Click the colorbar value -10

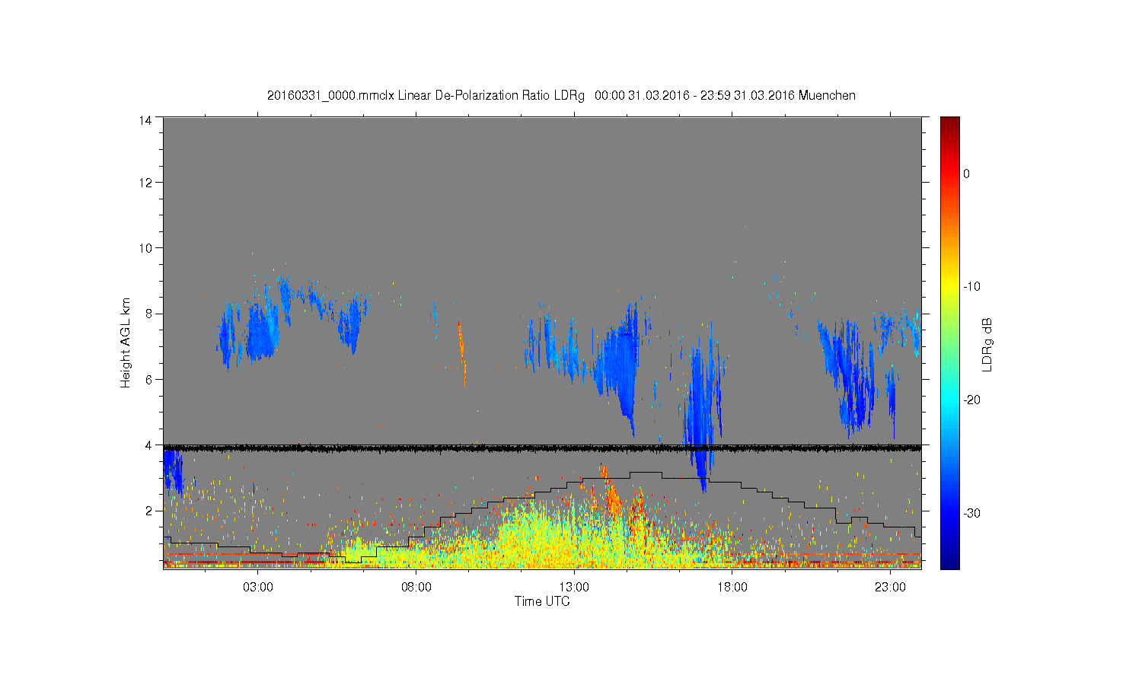pyautogui.click(x=971, y=287)
